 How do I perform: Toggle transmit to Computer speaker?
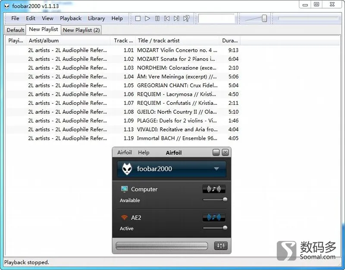pyautogui.click(x=213, y=189)
